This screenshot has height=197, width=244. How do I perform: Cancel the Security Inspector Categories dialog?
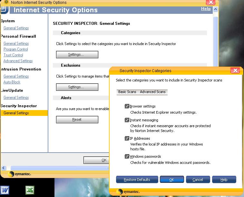(198, 180)
